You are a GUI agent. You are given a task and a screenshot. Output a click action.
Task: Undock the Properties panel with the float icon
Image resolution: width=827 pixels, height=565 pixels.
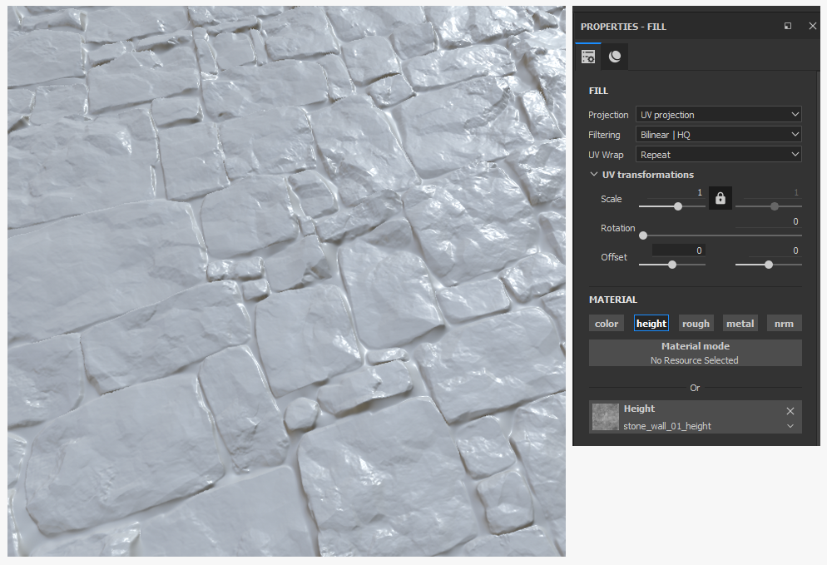[787, 26]
